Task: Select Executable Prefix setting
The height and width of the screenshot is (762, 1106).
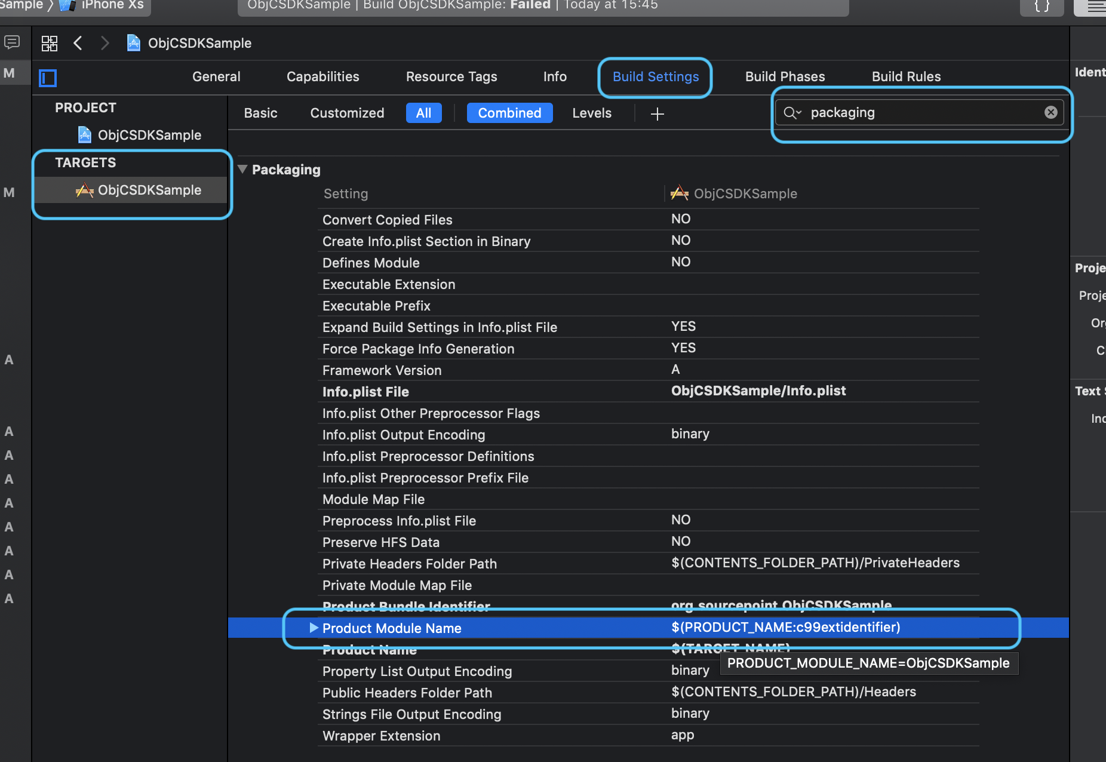Action: pos(376,306)
